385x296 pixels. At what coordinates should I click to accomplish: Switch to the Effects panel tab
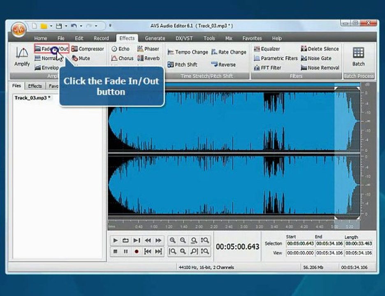click(x=35, y=86)
